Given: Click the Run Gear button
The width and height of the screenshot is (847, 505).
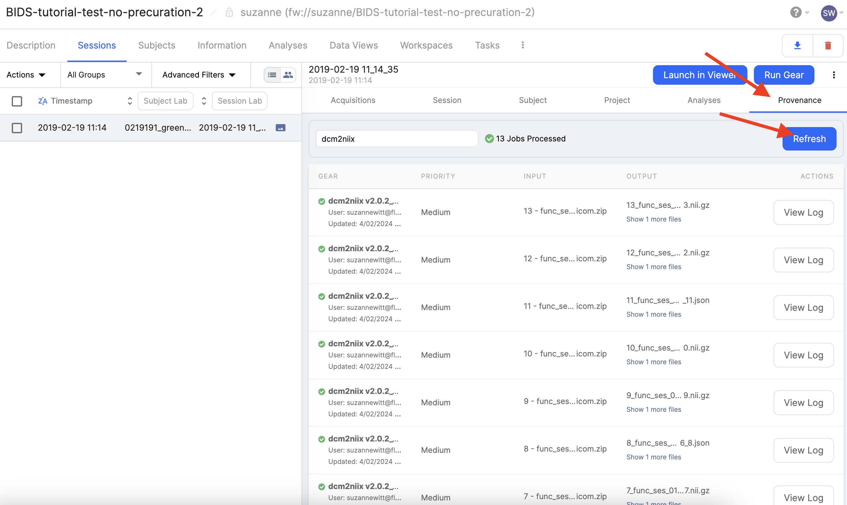Looking at the screenshot, I should point(784,75).
